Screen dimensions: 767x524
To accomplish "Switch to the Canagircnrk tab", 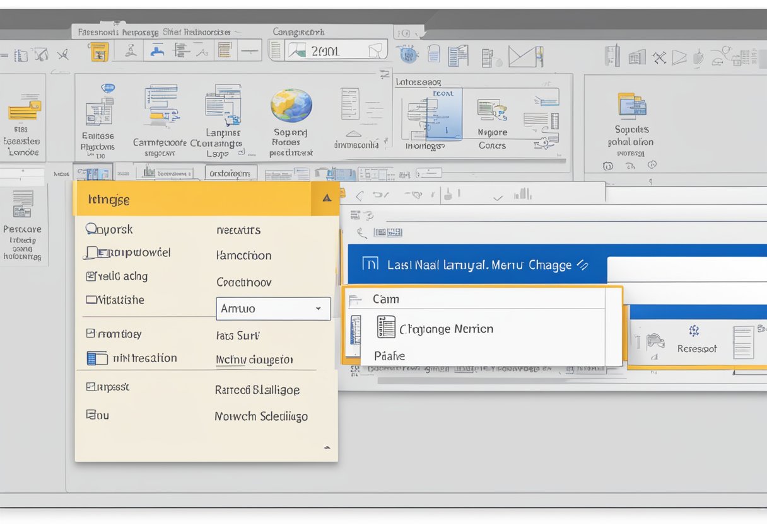I will (299, 30).
